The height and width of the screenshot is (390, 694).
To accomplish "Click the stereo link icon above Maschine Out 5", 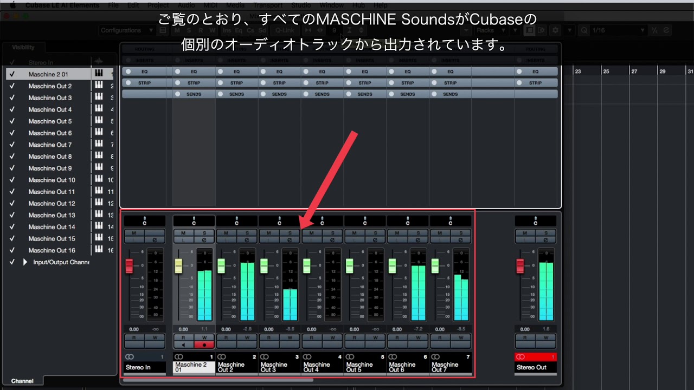I will pos(350,357).
